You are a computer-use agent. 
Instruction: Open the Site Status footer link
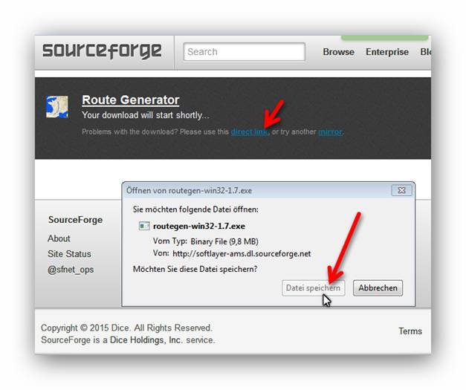[x=69, y=254]
